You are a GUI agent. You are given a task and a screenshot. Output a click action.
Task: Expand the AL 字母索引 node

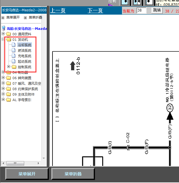[x=3, y=100]
